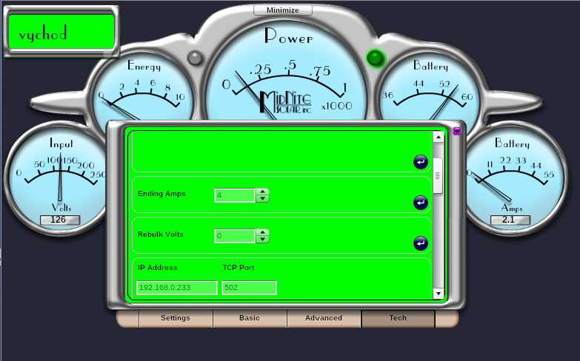Click the scrollbar down arrow
Screen dimensions: 580x361
click(x=438, y=294)
